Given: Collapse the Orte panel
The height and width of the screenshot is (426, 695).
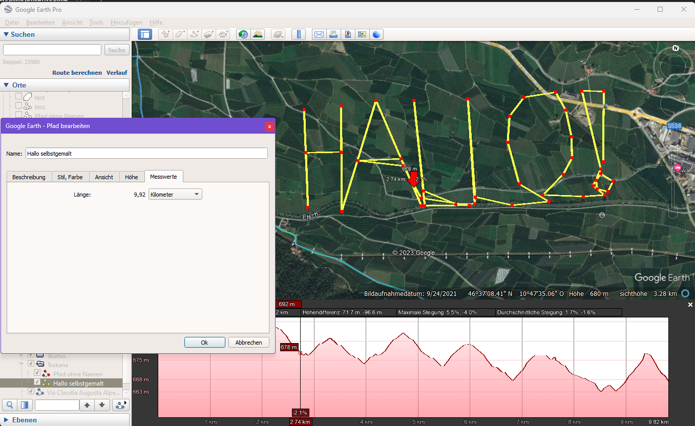Looking at the screenshot, I should point(6,85).
